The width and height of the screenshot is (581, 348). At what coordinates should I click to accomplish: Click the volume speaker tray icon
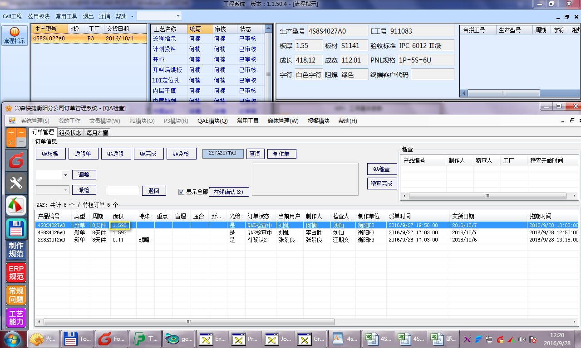point(522,339)
